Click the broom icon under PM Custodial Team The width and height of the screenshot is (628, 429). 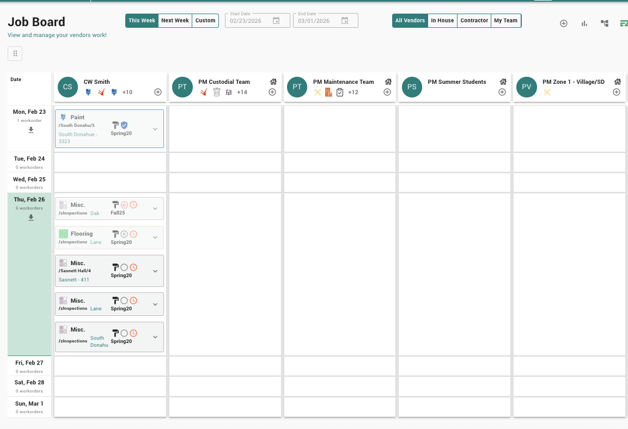click(x=204, y=92)
